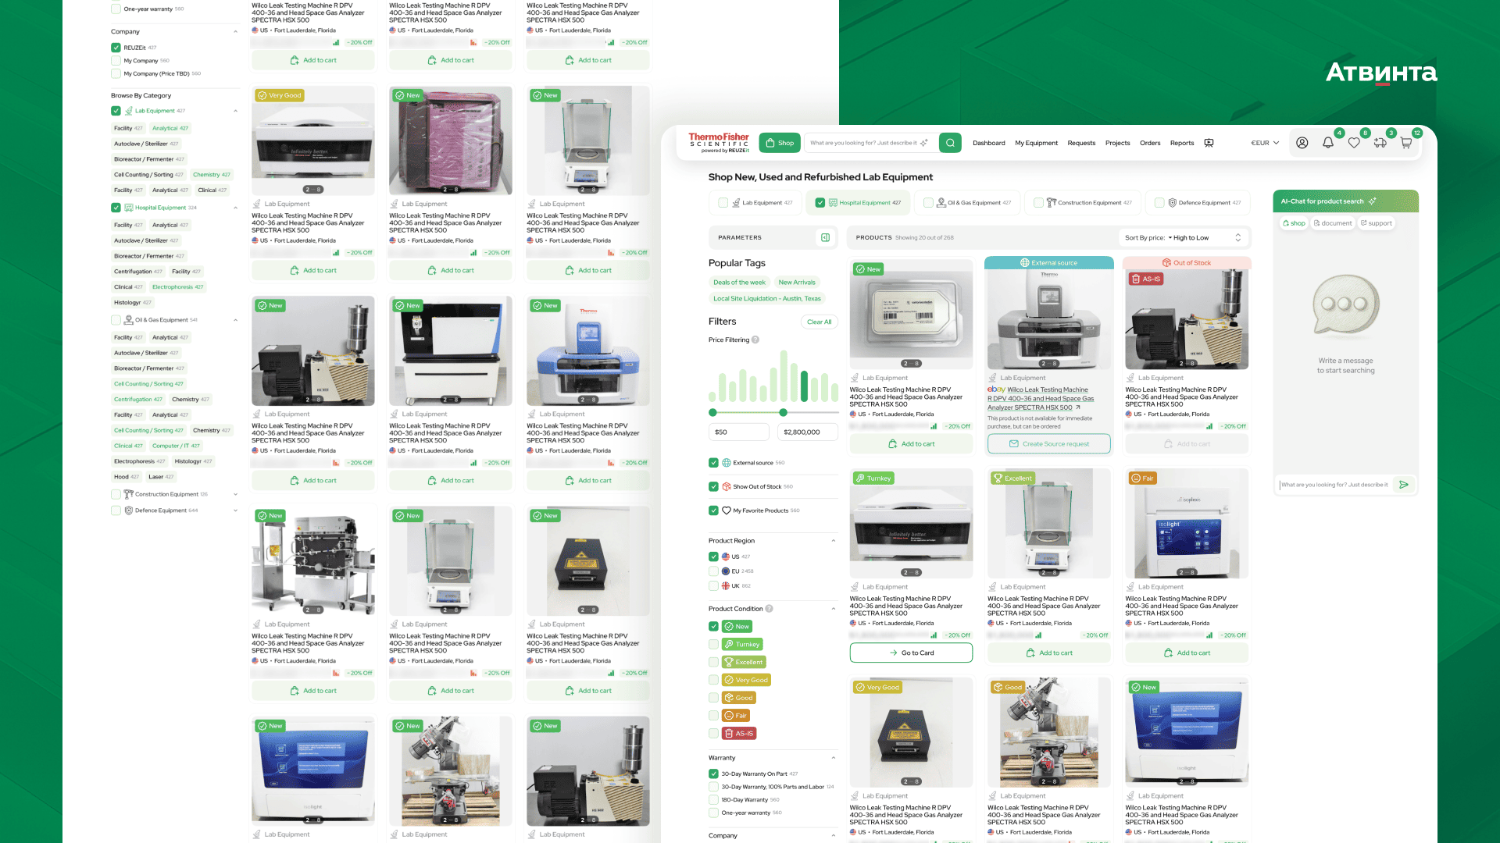Open the Projects menu item
Viewport: 1500px width, 843px height.
[x=1117, y=143]
